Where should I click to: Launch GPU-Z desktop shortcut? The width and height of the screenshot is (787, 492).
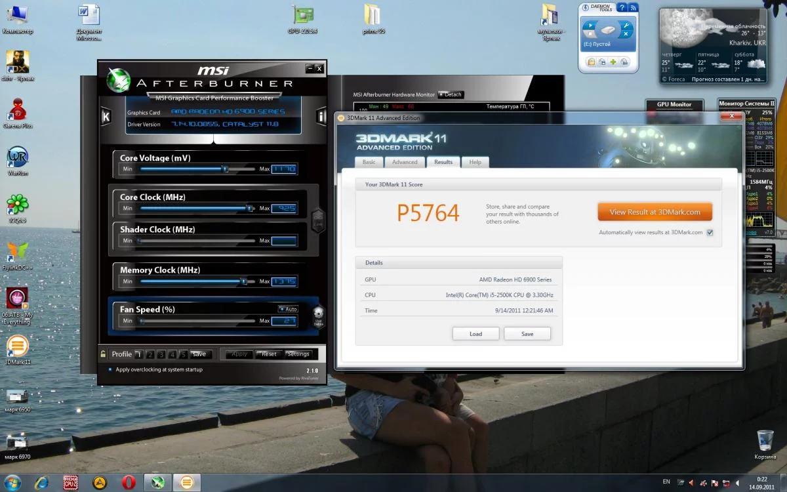tap(302, 20)
